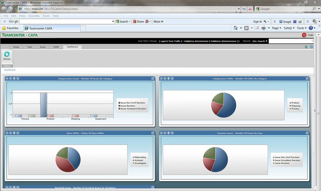321x191 pixels.
Task: Click the blue help icon beside the tab row
Action: point(311,47)
